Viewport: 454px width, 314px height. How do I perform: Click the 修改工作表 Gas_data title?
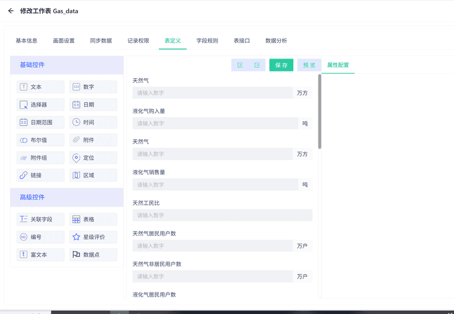49,11
